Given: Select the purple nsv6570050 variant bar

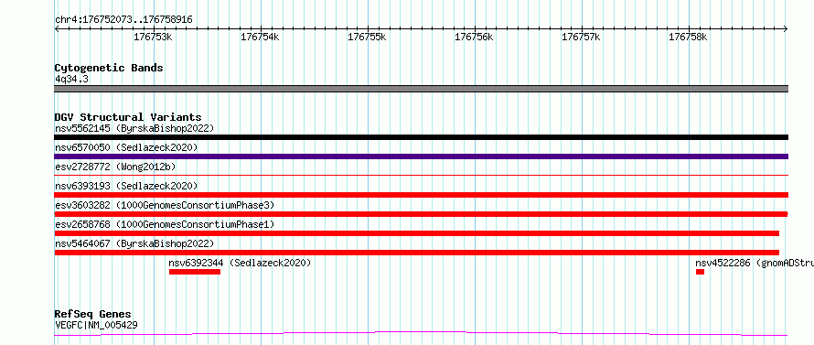Looking at the screenshot, I should pyautogui.click(x=422, y=156).
